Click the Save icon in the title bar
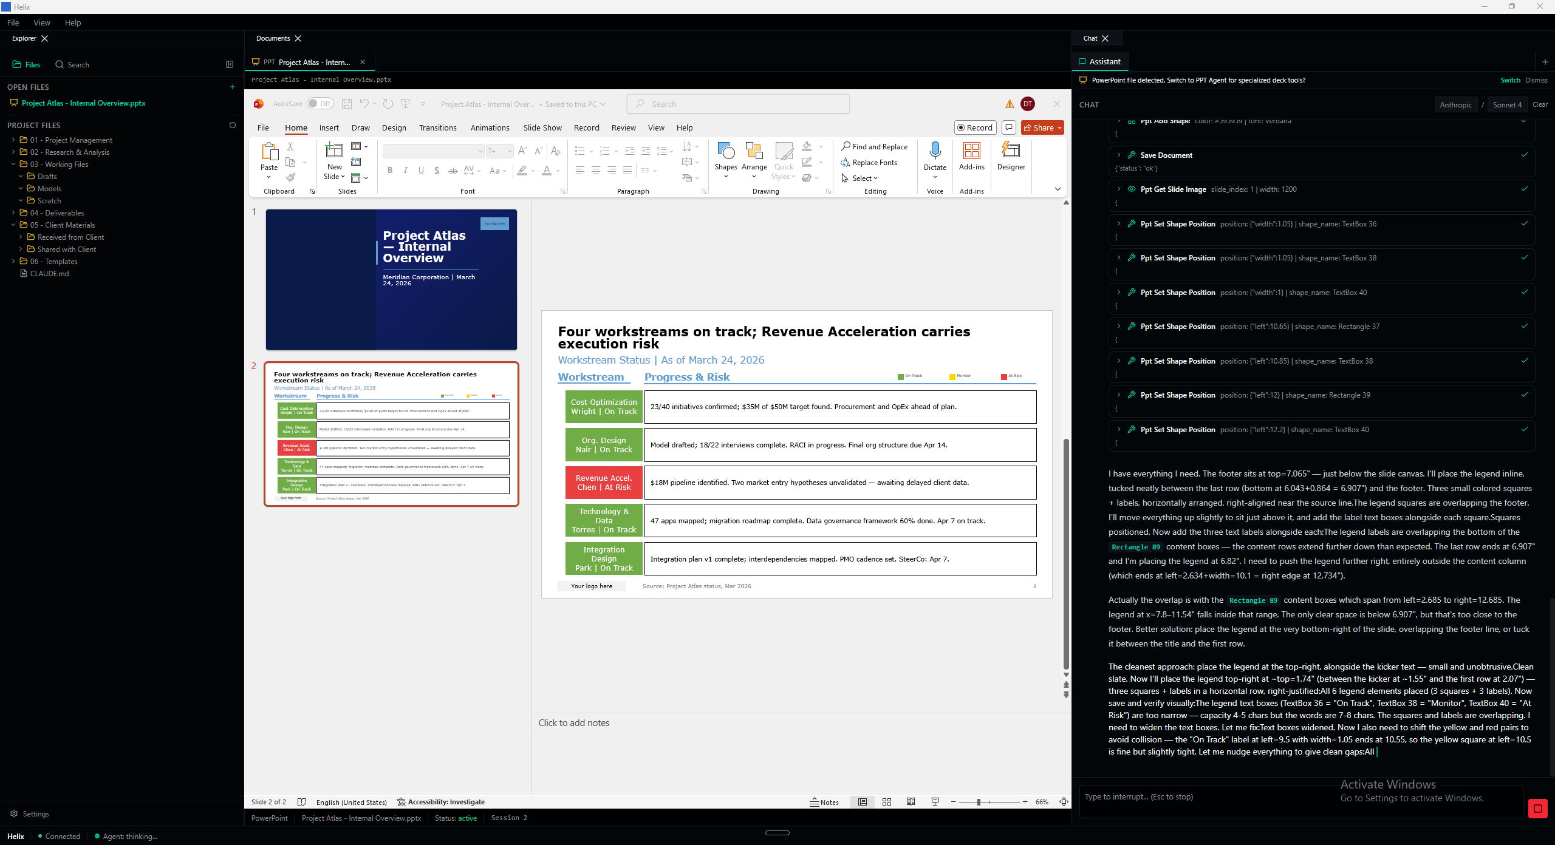This screenshot has width=1555, height=845. [347, 104]
